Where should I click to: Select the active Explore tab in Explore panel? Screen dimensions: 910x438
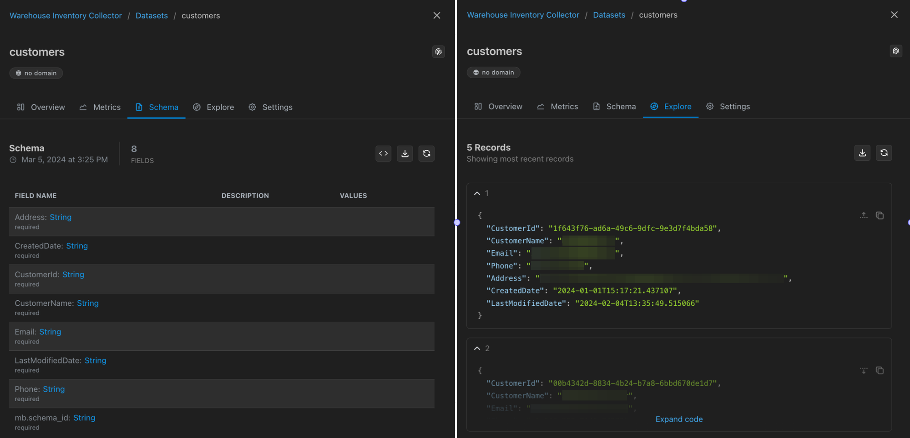671,106
